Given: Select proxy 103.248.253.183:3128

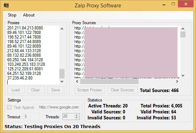Looking at the screenshot, I should 26,64.
